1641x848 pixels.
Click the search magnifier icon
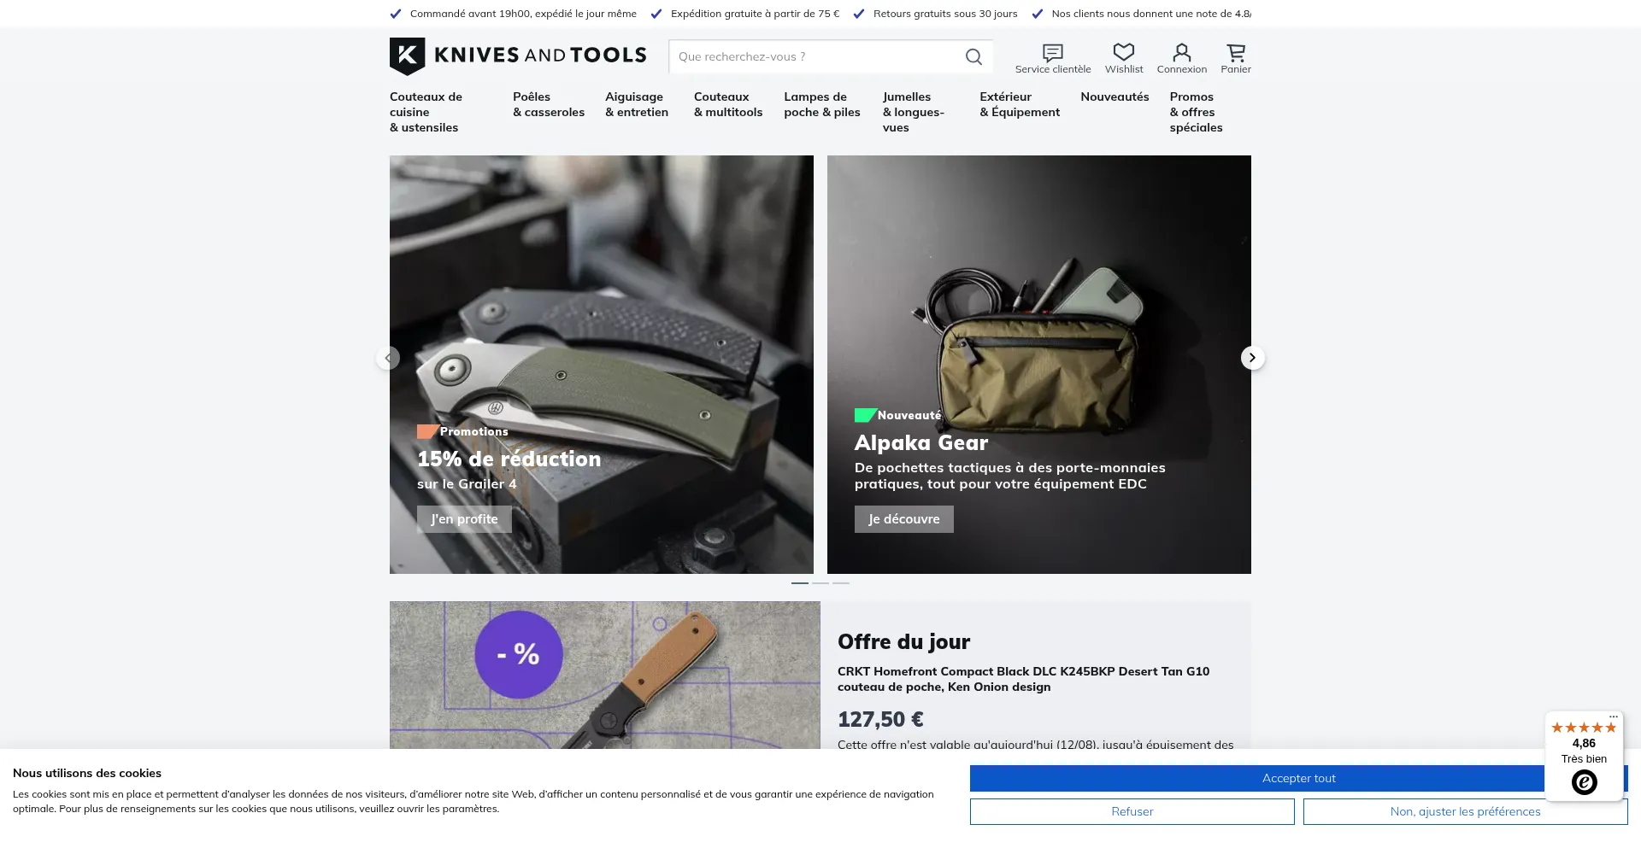[973, 57]
